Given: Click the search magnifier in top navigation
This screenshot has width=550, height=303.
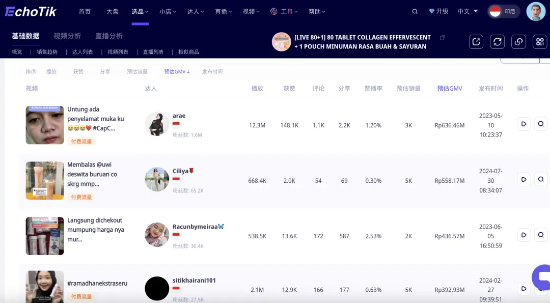Looking at the screenshot, I should [x=415, y=11].
